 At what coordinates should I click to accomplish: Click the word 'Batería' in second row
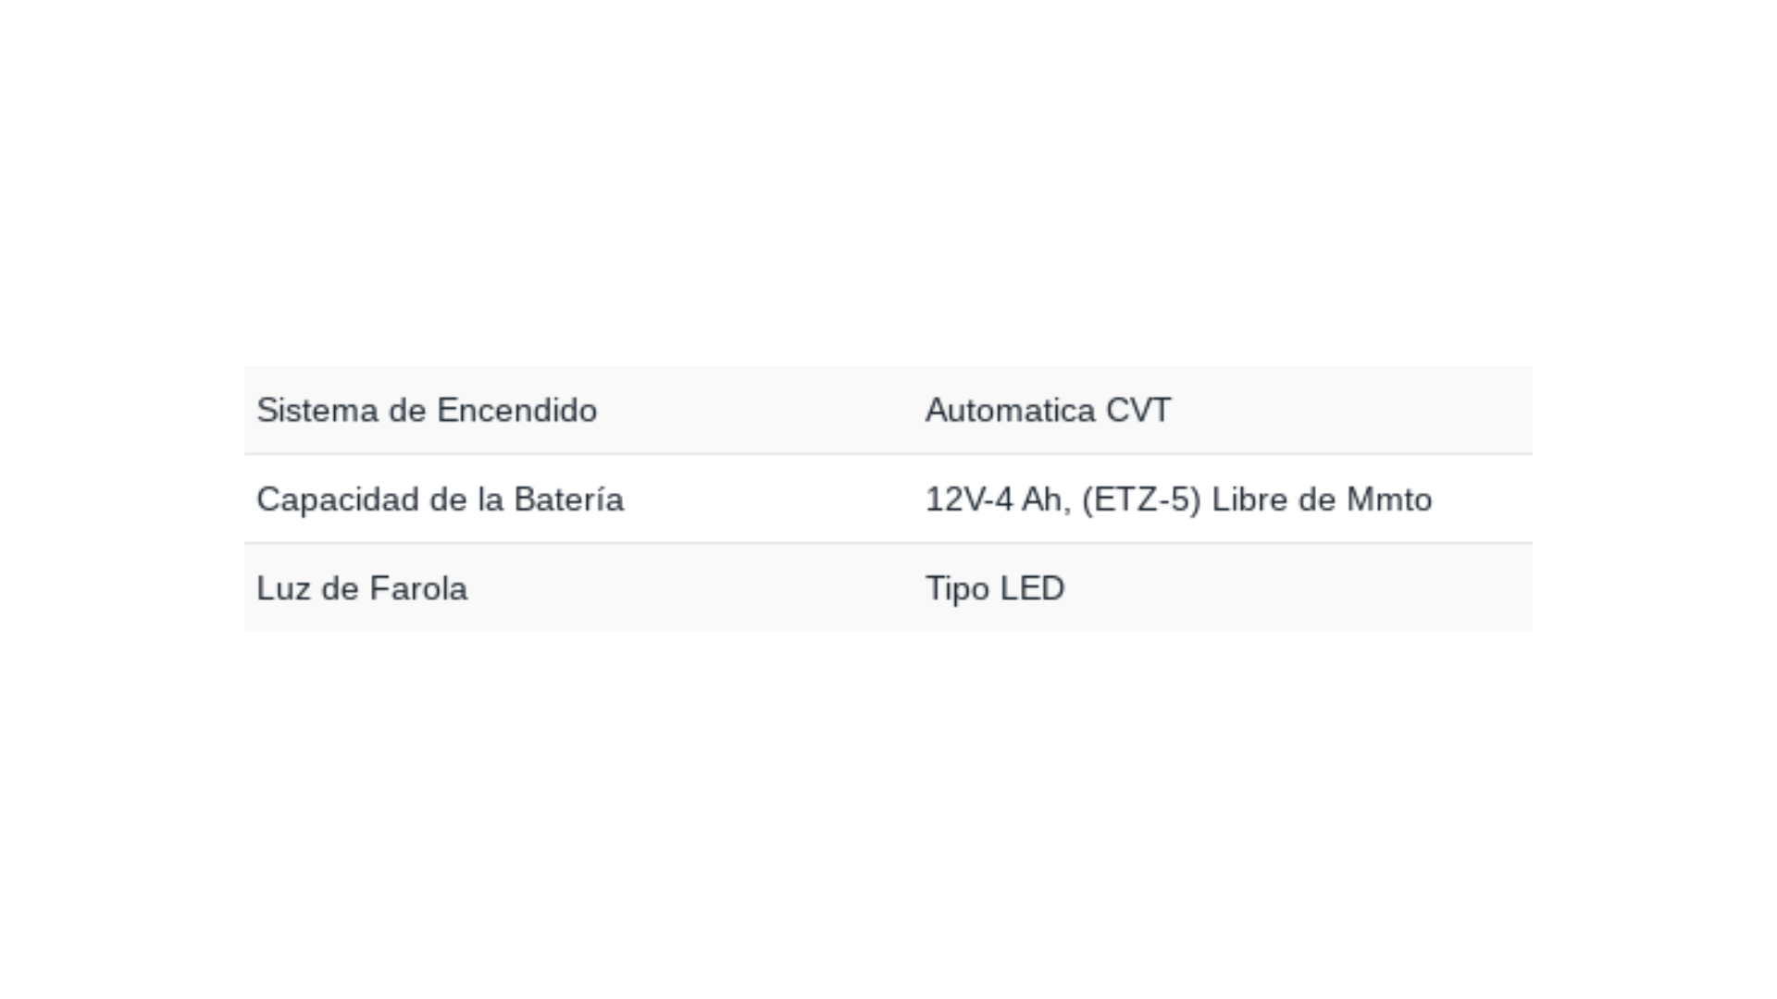pos(569,499)
